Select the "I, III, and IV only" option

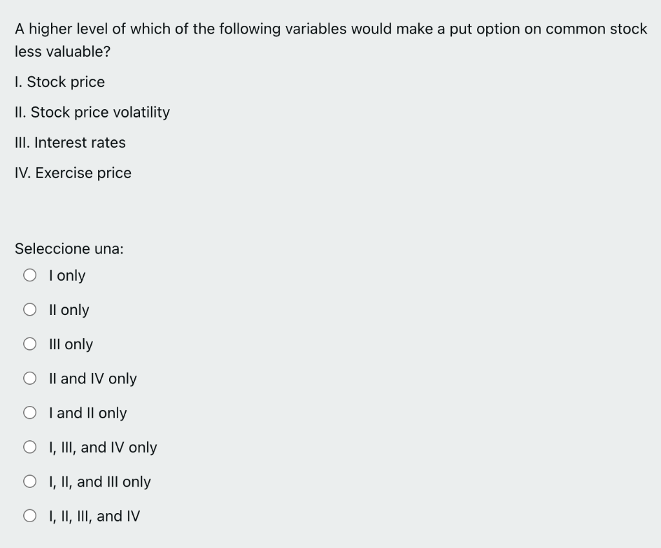point(30,447)
